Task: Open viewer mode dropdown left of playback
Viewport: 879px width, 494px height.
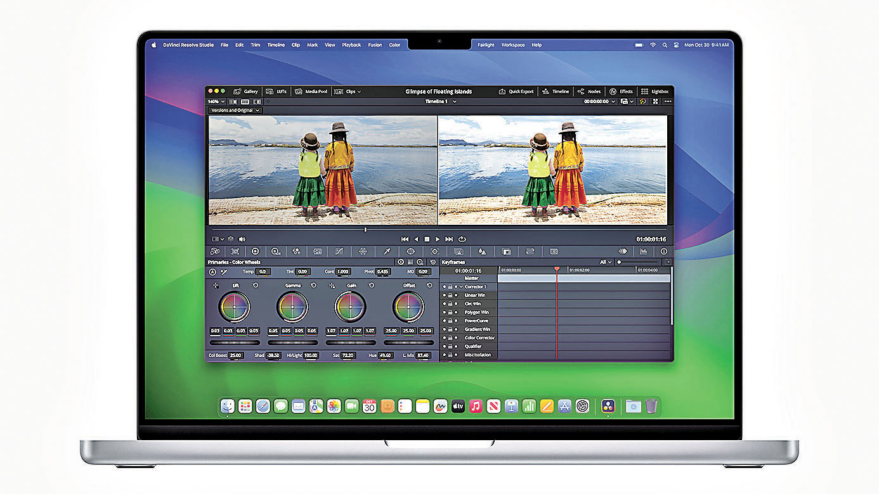Action: tap(218, 239)
